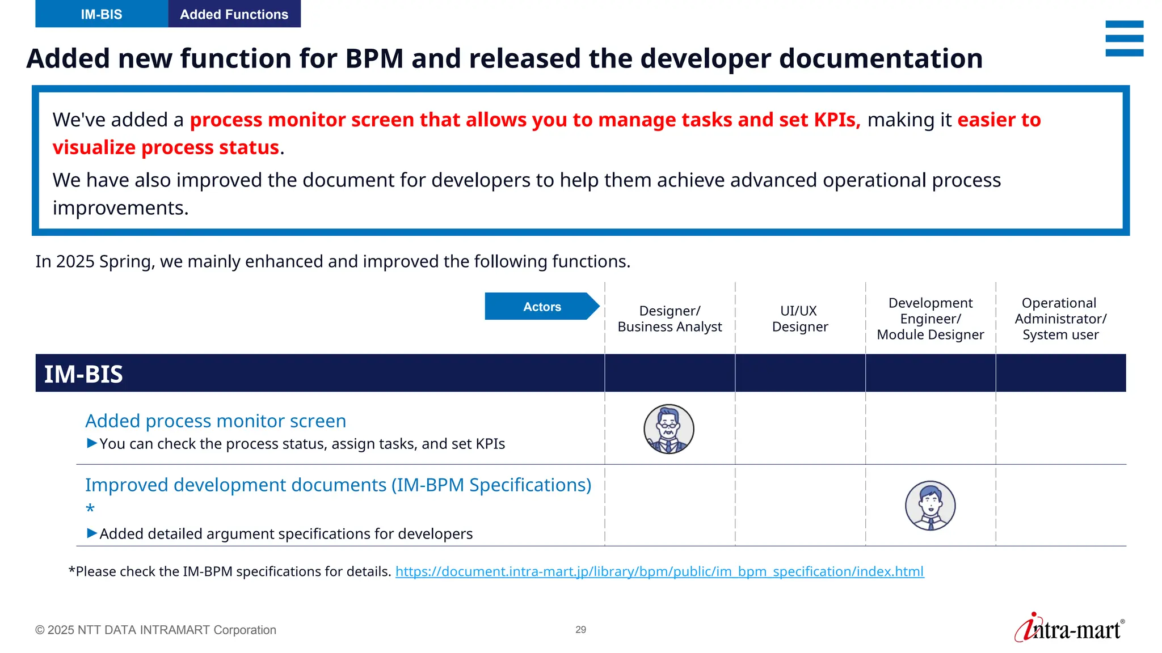The height and width of the screenshot is (653, 1162).
Task: Open the IM-BPM specification documentation link
Action: coord(659,571)
